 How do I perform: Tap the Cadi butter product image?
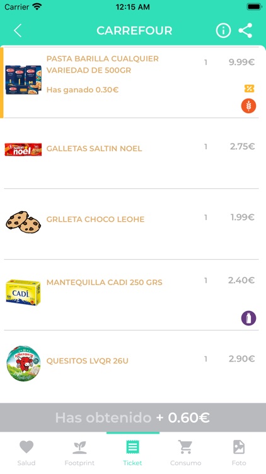[x=23, y=293]
